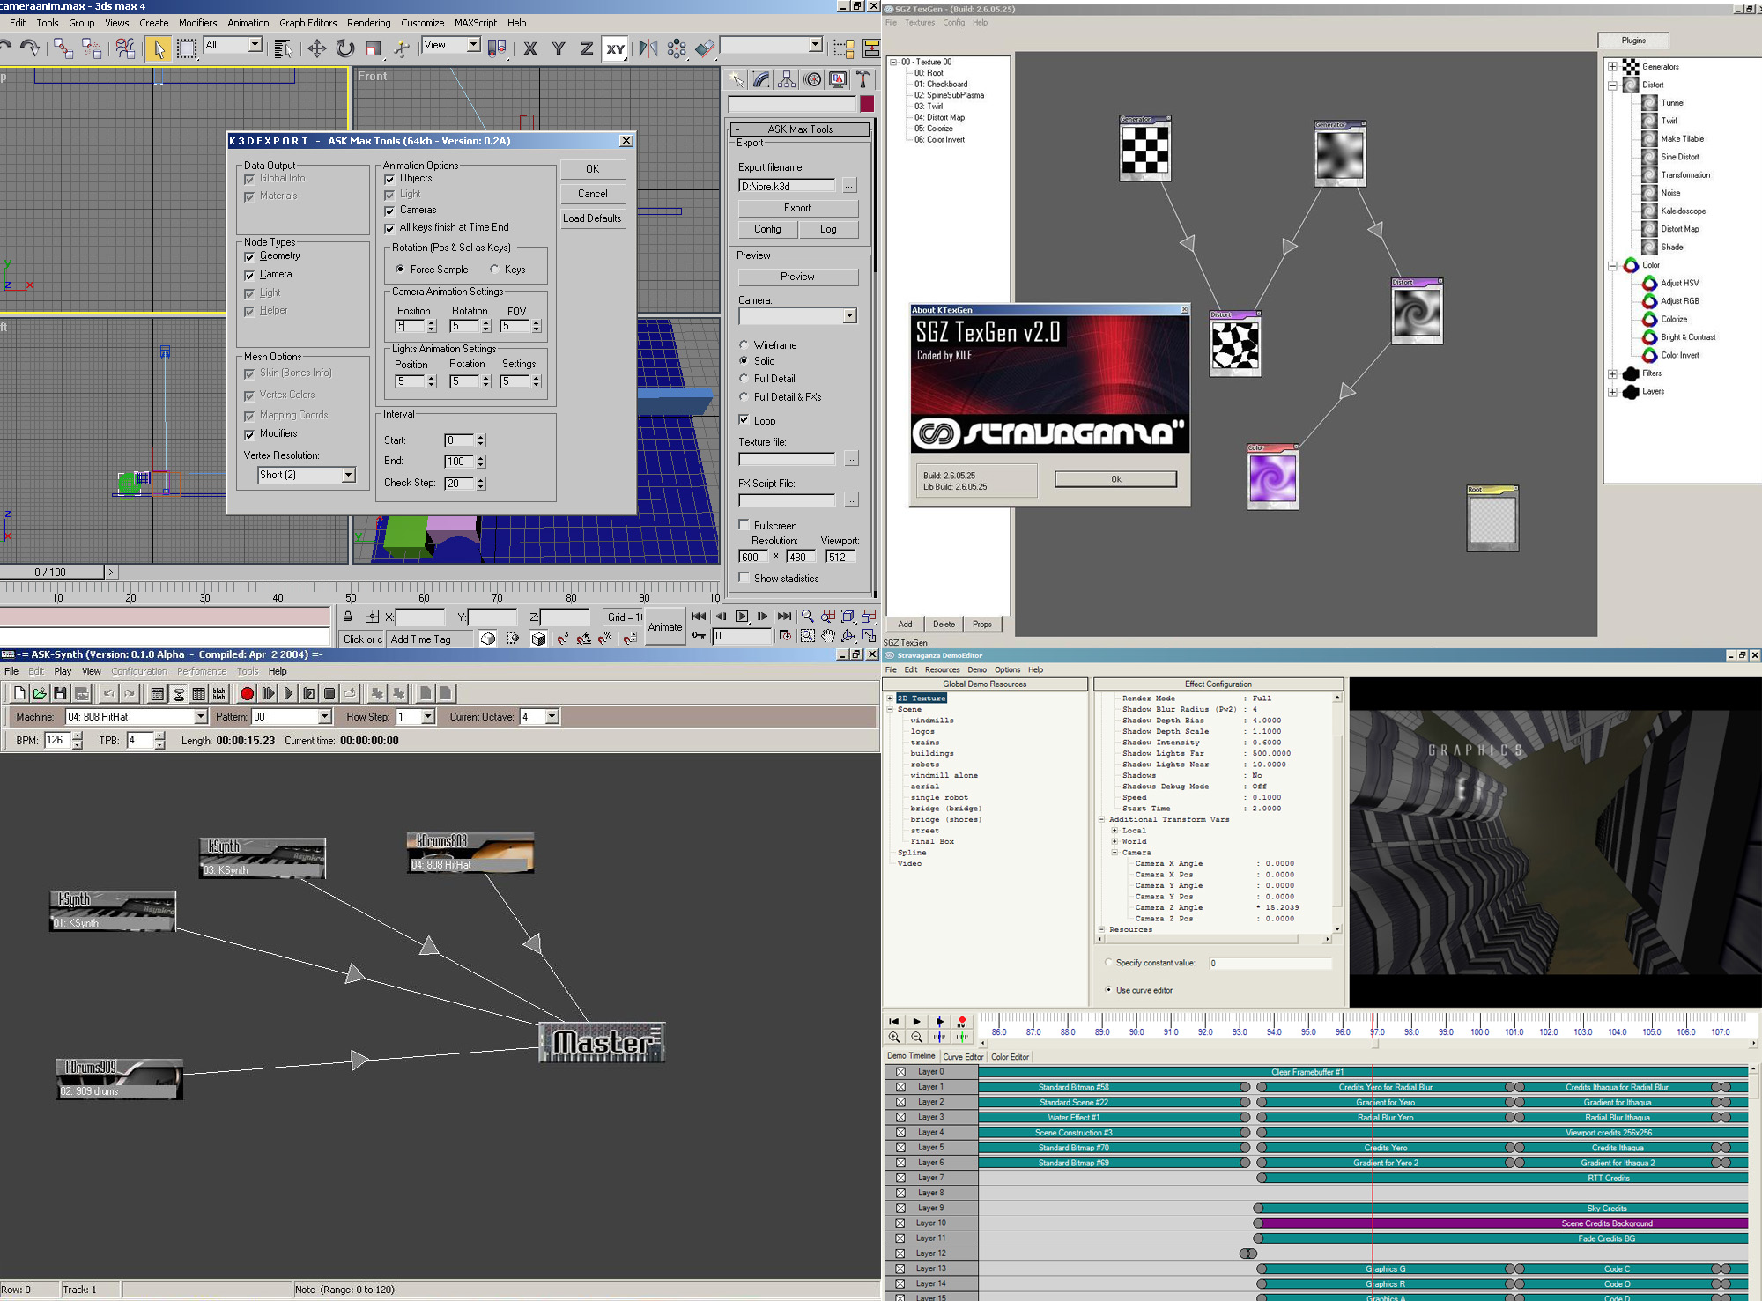Click the Pan hand viewport tool
The image size is (1762, 1301).
coord(828,636)
